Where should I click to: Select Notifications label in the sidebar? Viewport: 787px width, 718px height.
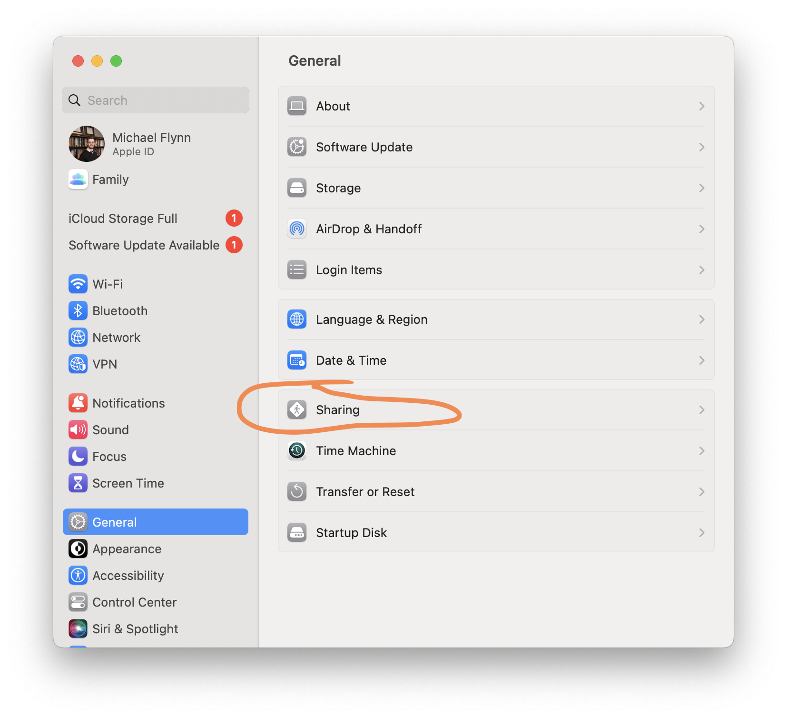point(128,403)
